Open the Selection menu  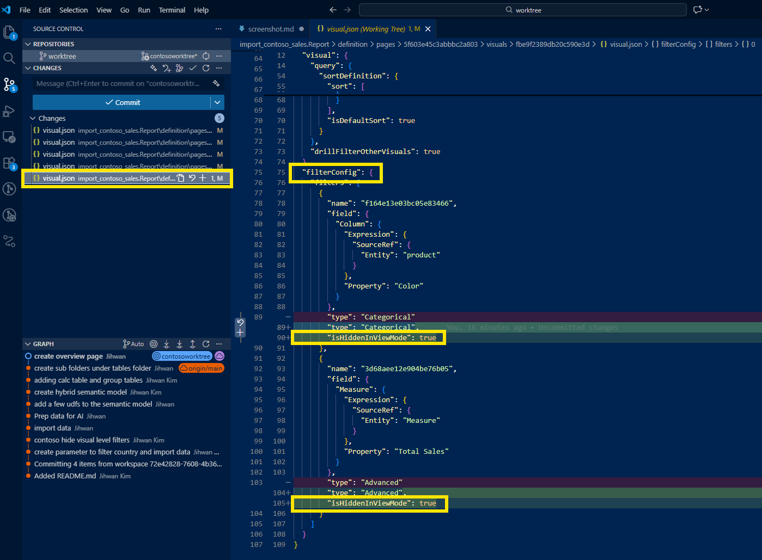(x=74, y=10)
